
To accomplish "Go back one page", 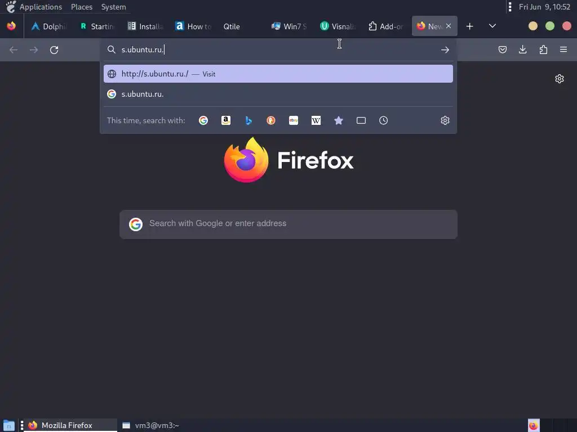I will (14, 50).
